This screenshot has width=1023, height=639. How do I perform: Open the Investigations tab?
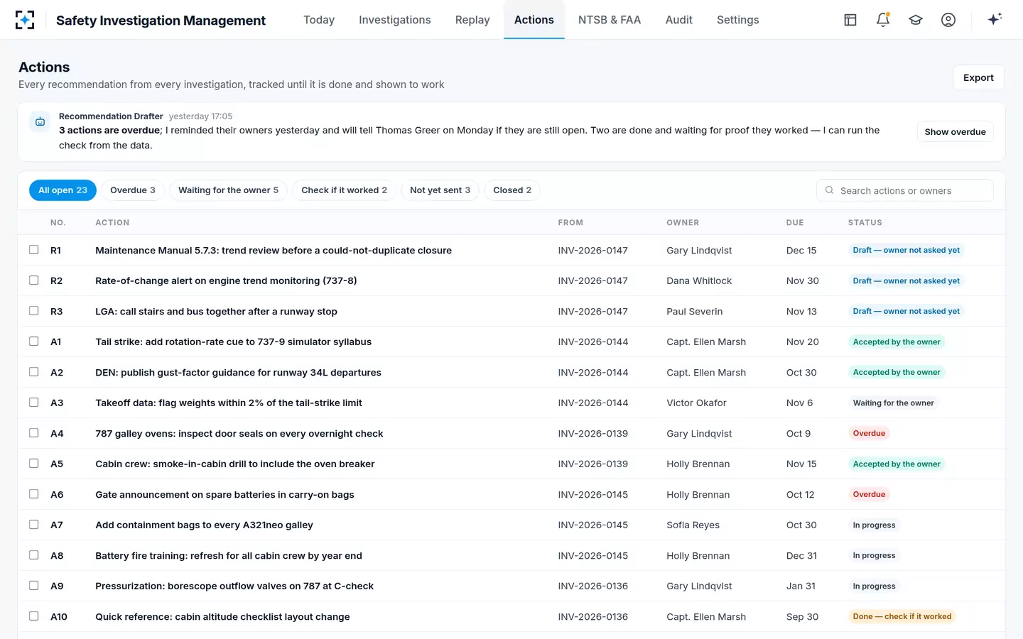pyautogui.click(x=395, y=20)
